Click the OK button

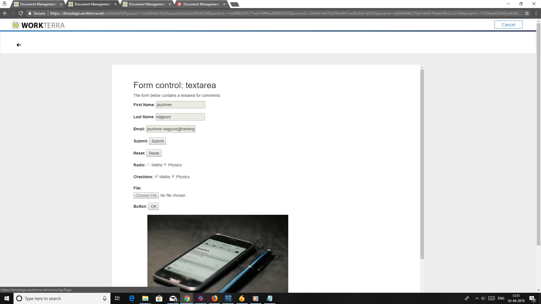click(154, 206)
